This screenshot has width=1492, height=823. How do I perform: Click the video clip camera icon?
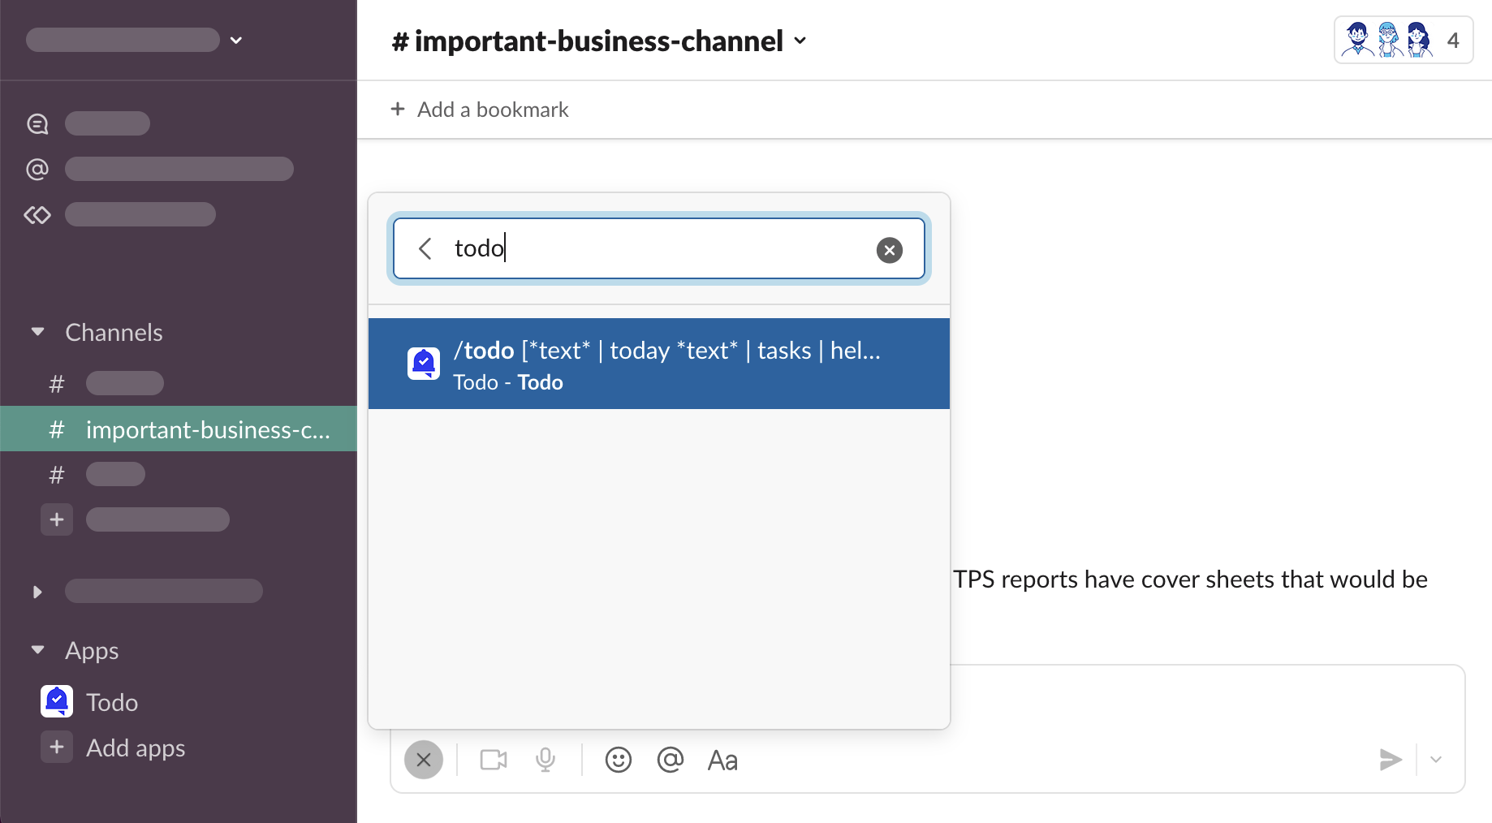493,760
